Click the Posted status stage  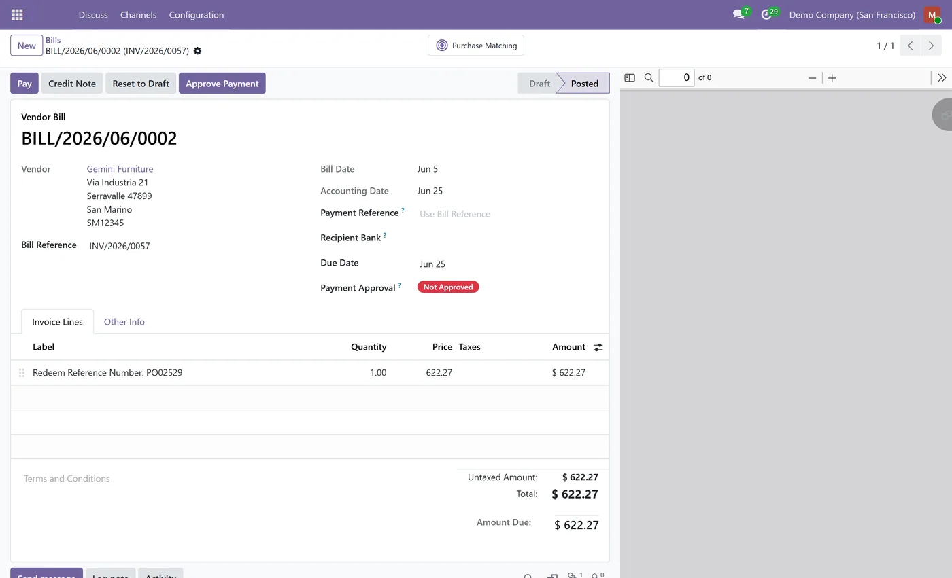click(x=585, y=84)
